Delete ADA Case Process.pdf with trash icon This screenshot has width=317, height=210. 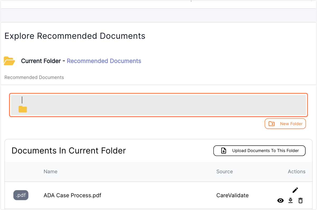pos(300,201)
